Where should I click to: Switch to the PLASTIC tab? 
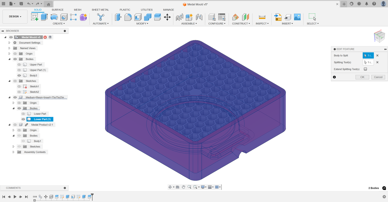pyautogui.click(x=125, y=10)
